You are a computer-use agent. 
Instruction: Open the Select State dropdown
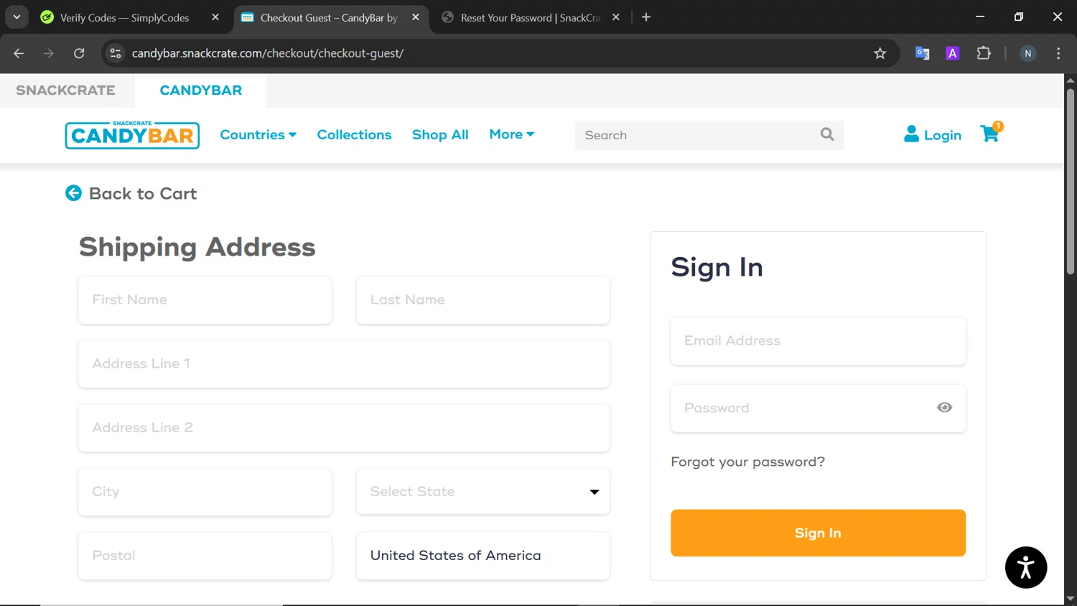click(483, 492)
